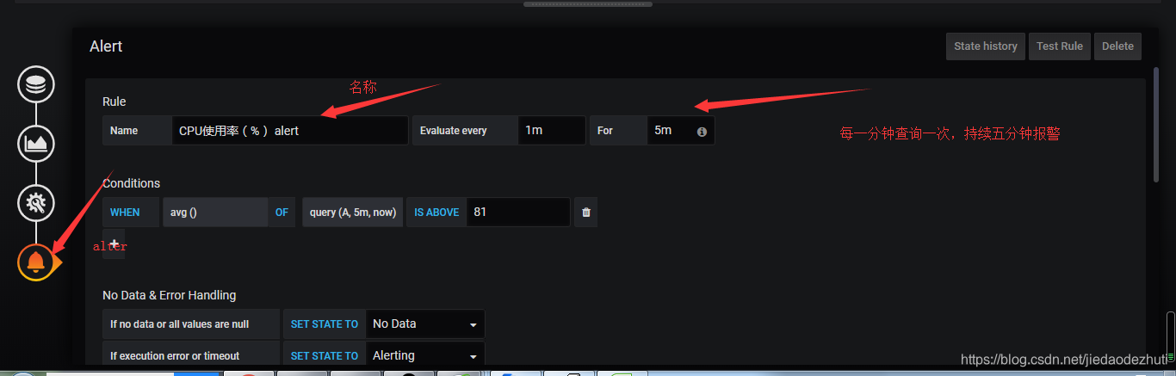Screen dimensions: 1176x376
Task: Click the 'If execution error or timeout' label
Action: coord(191,355)
